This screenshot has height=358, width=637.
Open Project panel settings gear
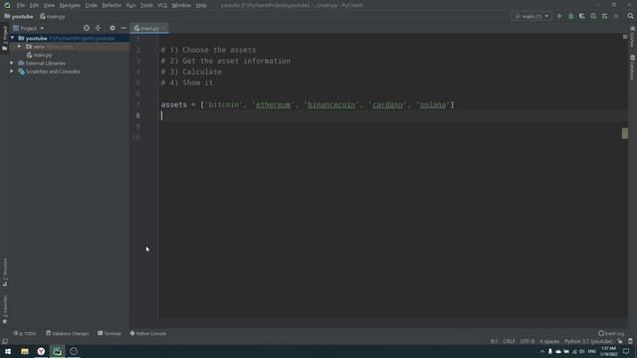(x=112, y=28)
